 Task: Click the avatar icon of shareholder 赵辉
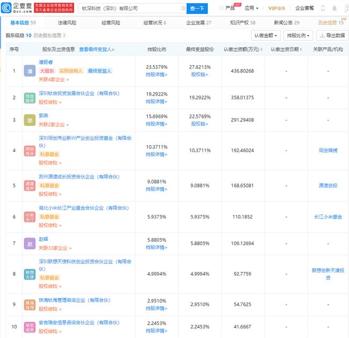point(30,243)
